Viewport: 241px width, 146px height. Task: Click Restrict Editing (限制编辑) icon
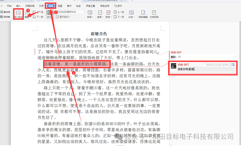pyautogui.click(x=143, y=13)
